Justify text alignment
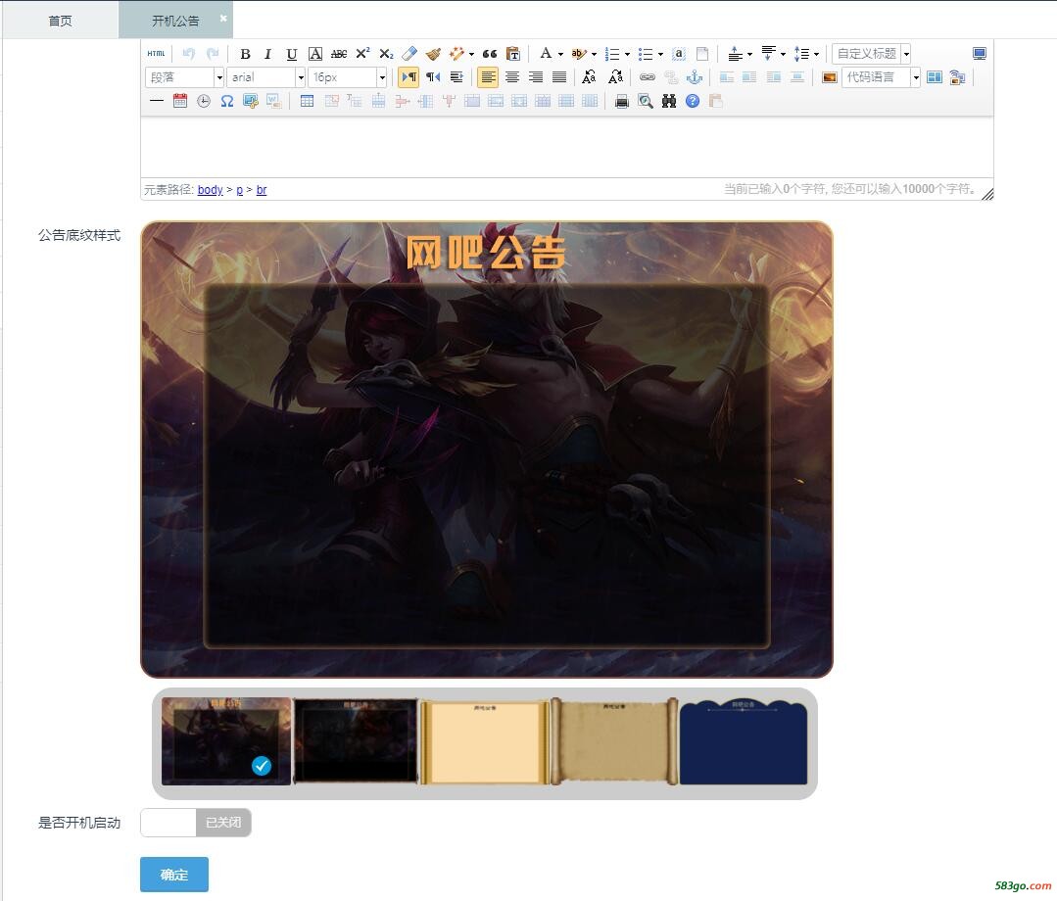The height and width of the screenshot is (901, 1057). [x=559, y=77]
